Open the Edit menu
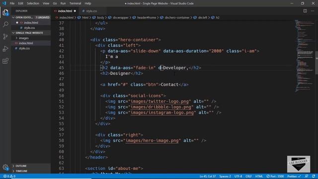This screenshot has height=179, width=318. 20,3
